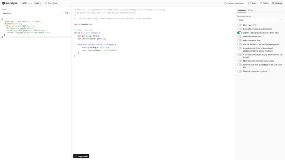Enable Renders each top-level object in own file
The height and width of the screenshot is (160, 285).
[x=239, y=65]
